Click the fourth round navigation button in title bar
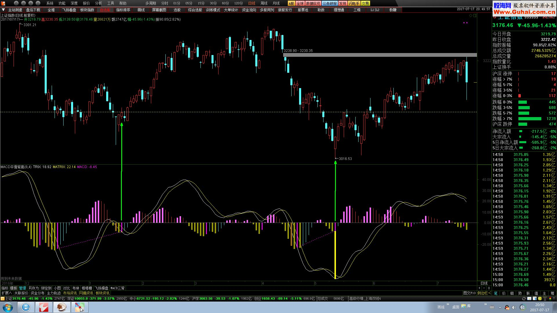The width and height of the screenshot is (557, 313). (38, 3)
